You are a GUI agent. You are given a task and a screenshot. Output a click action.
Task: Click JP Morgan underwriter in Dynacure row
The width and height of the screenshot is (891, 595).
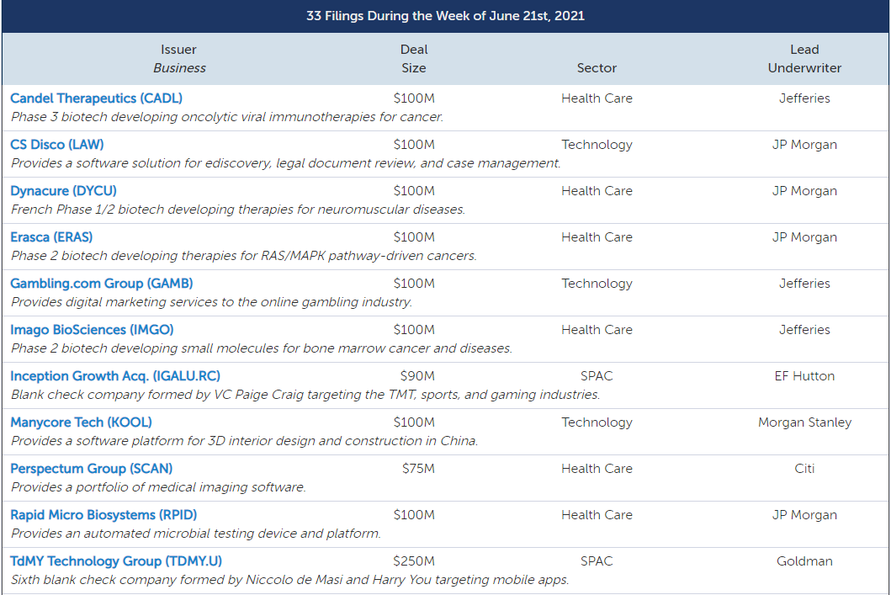804,191
